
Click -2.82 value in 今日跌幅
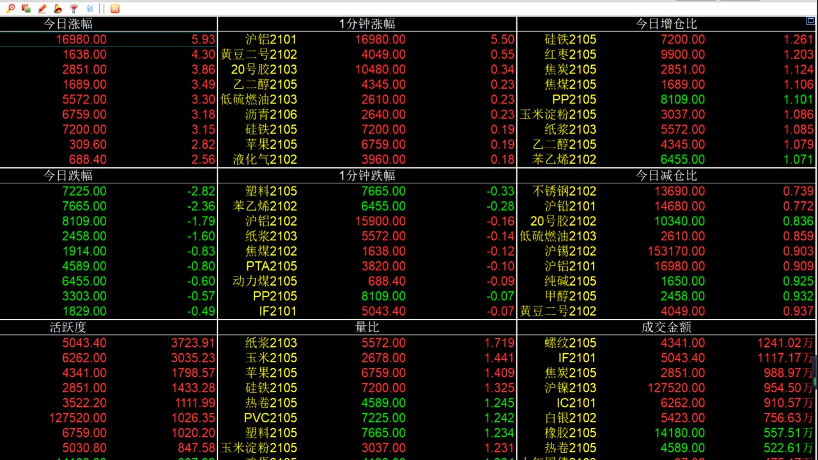tap(201, 191)
